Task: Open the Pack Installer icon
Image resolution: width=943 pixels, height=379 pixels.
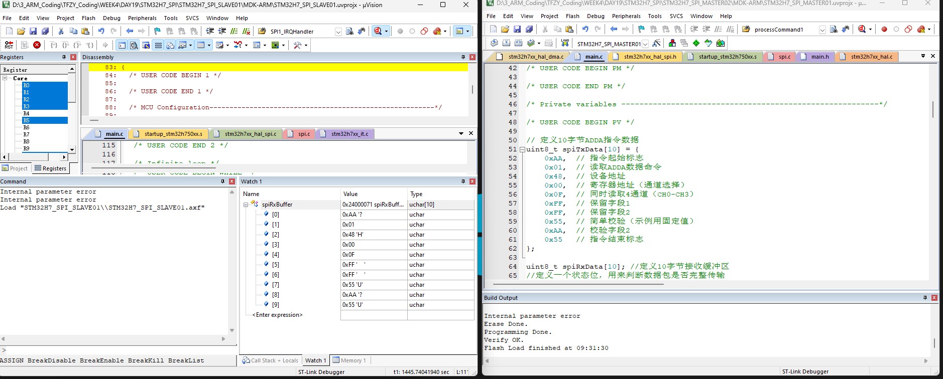Action: coord(721,43)
